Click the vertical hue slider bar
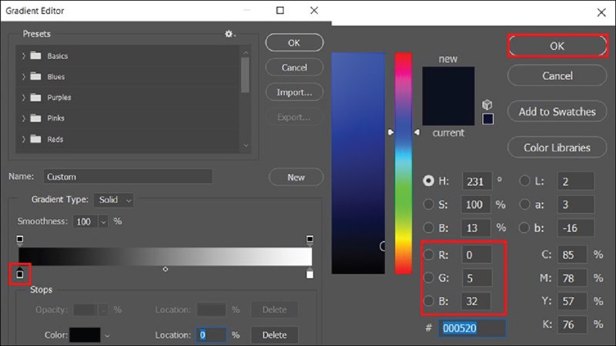 click(403, 163)
